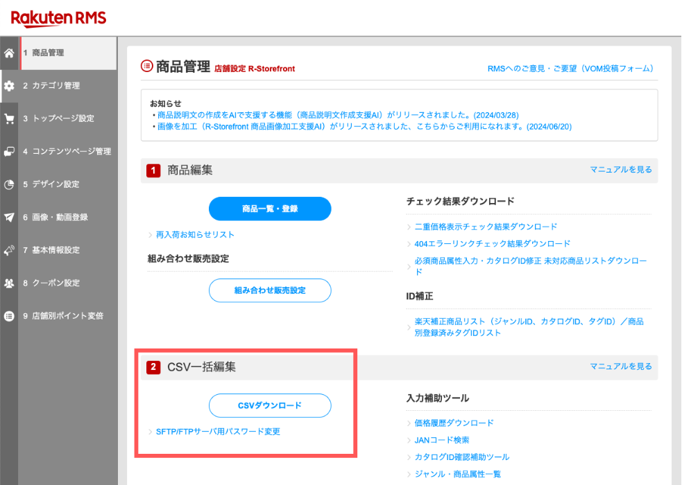Click the CSVダウンロード button
682x485 pixels.
(x=270, y=405)
